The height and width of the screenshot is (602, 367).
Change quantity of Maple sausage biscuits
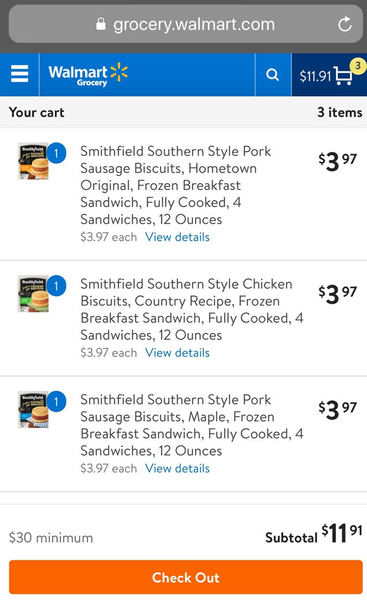pos(56,401)
